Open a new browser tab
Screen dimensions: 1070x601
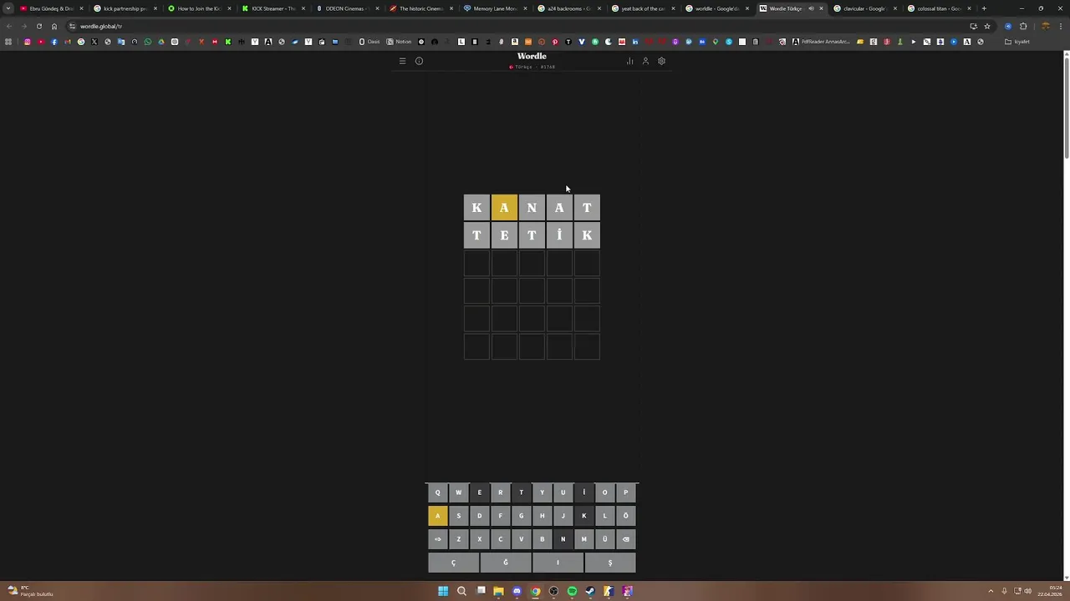tap(984, 8)
